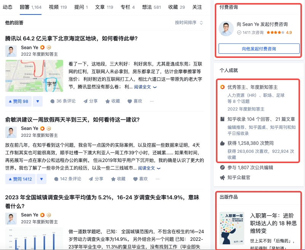Click the 参与 1,807 次公共编辑 pencil icon
Viewport: 305px width, 250px height.
coord(222,167)
